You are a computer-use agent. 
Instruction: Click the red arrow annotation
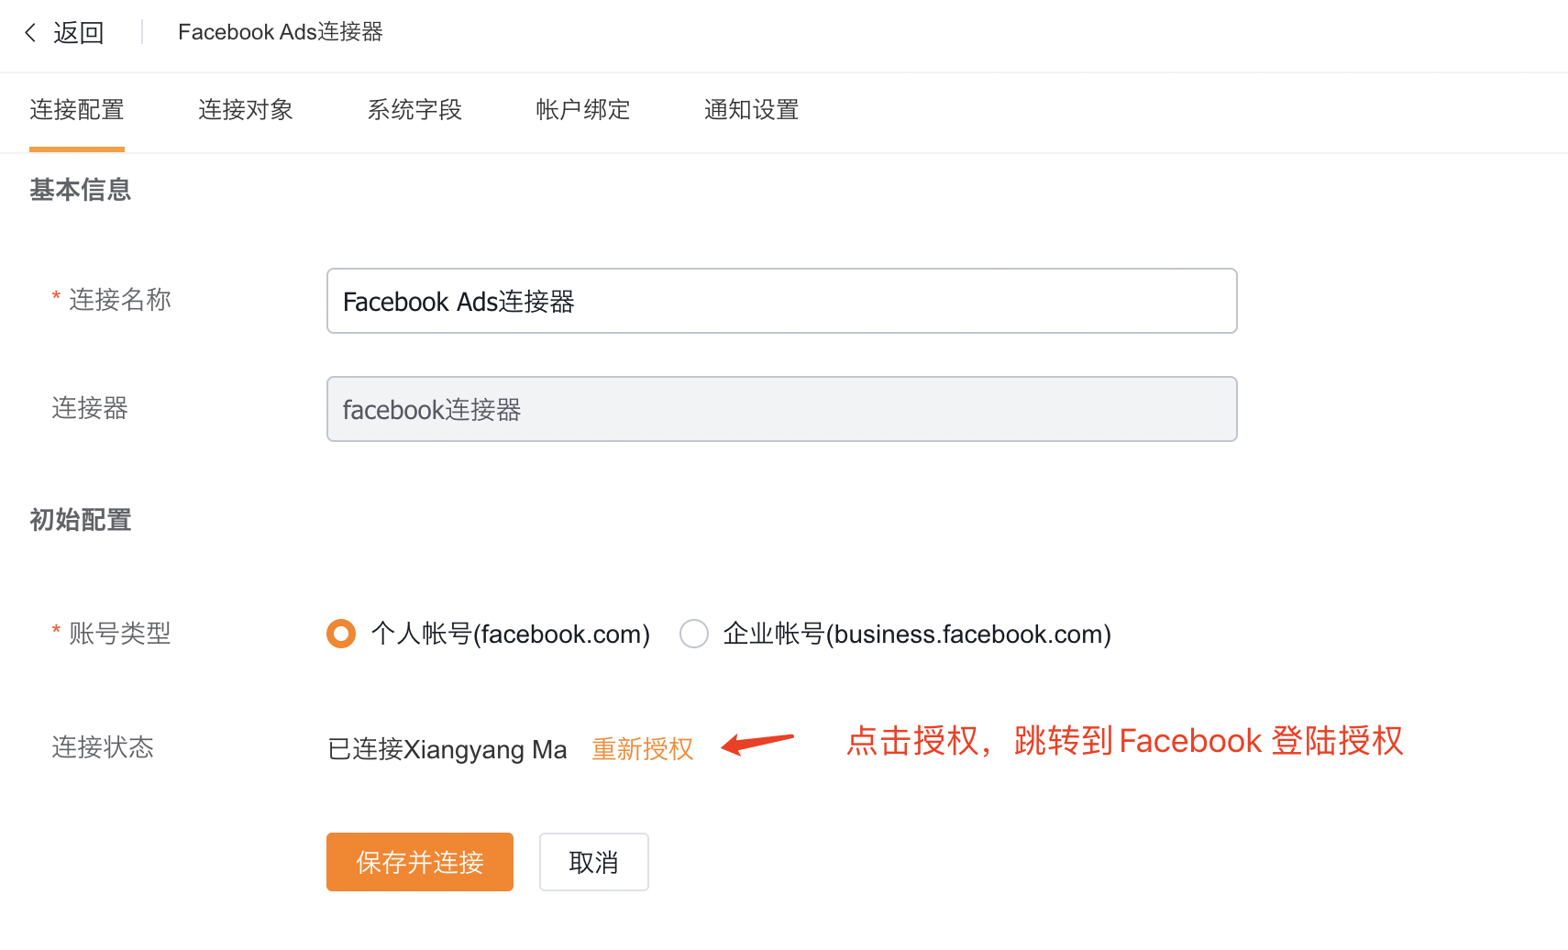tap(757, 743)
